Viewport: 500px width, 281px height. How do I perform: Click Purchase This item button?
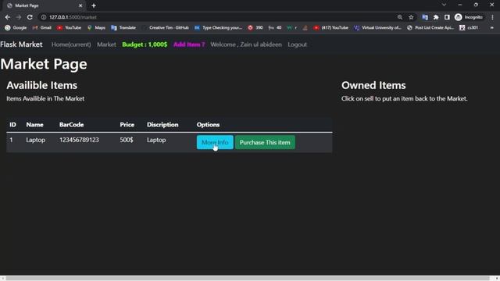(265, 142)
